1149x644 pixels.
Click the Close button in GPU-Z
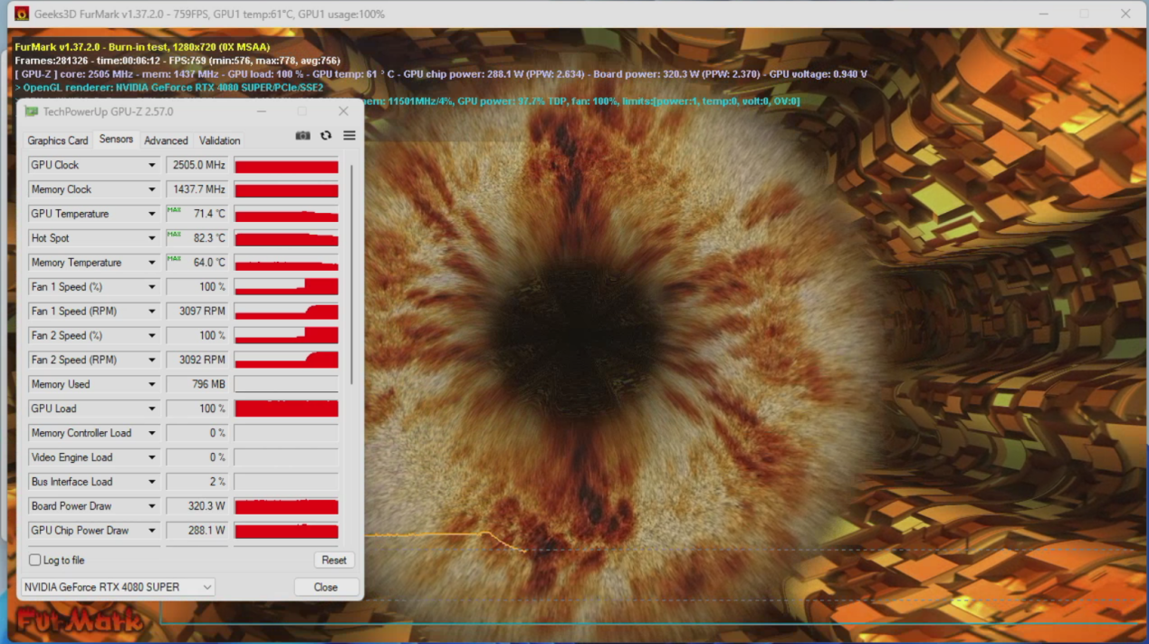326,587
